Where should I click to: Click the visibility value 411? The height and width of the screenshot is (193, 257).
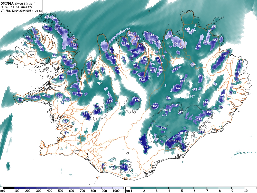181,47
